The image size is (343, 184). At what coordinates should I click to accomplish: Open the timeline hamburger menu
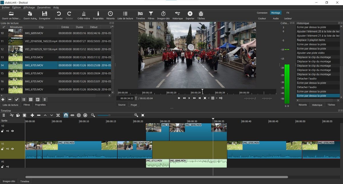(x=4, y=115)
